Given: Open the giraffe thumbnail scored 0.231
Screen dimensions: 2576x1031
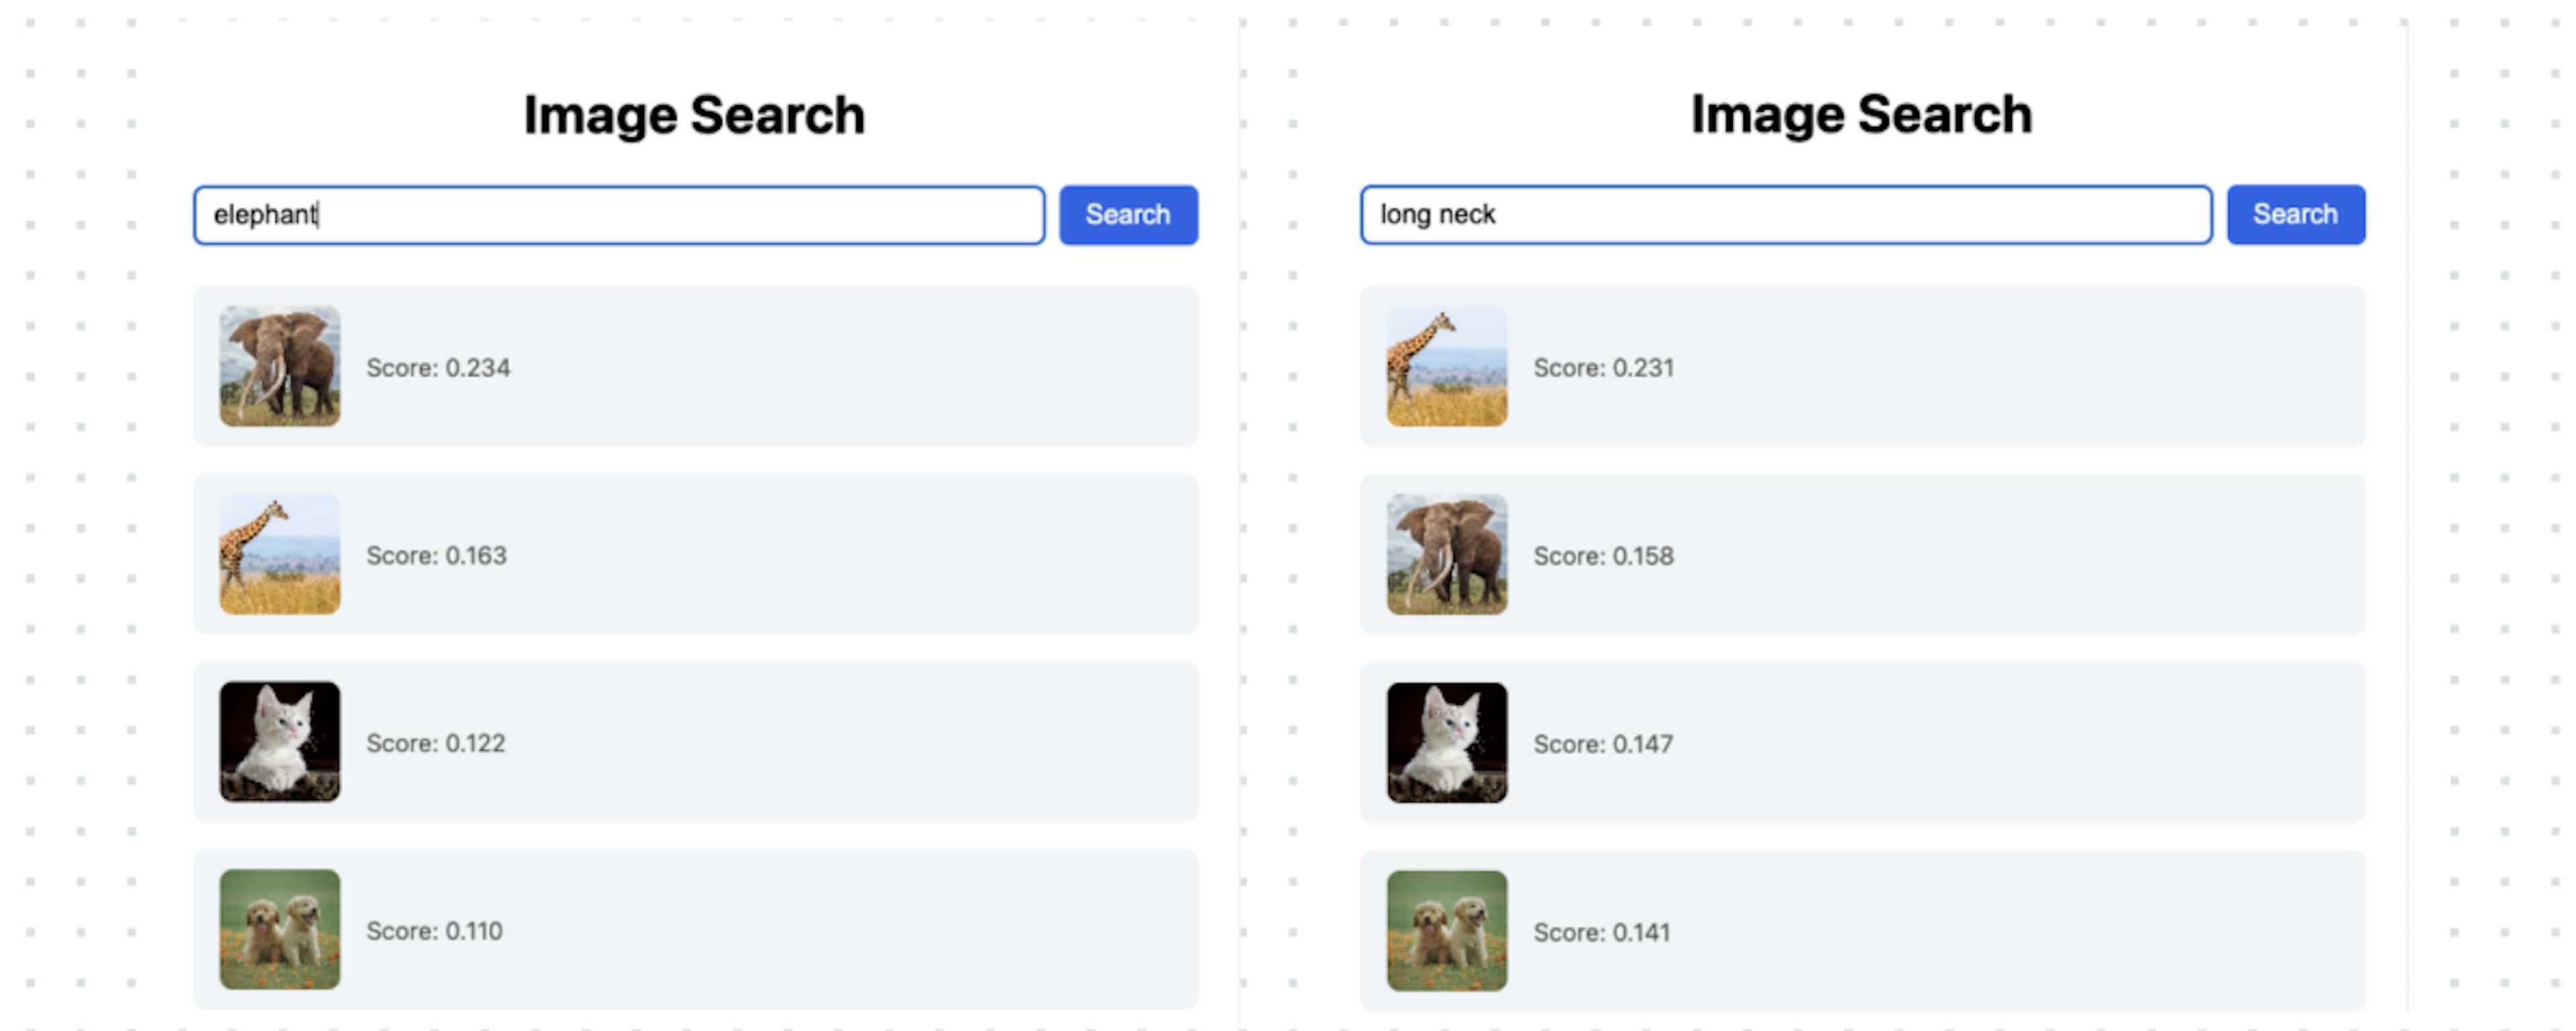Looking at the screenshot, I should coord(1446,366).
